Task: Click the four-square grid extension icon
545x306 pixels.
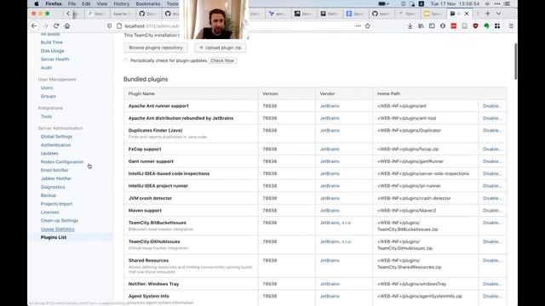Action: pos(497,26)
